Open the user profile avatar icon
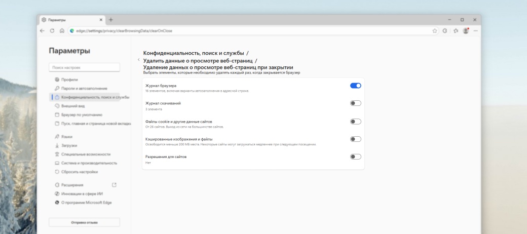527x234 pixels. tap(465, 30)
